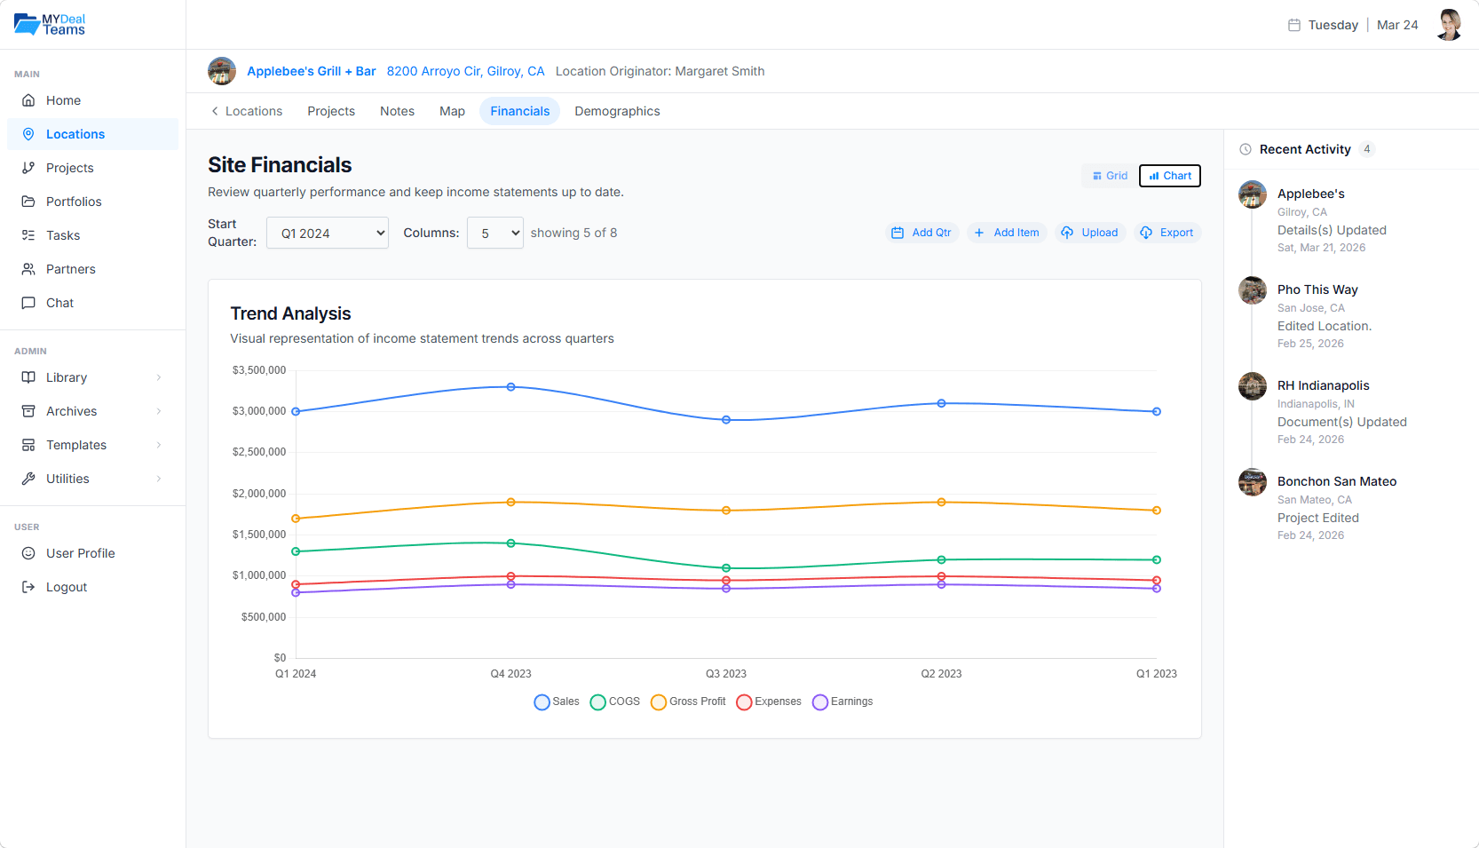The width and height of the screenshot is (1479, 848).
Task: Toggle COGS series in chart legend
Action: 614,701
